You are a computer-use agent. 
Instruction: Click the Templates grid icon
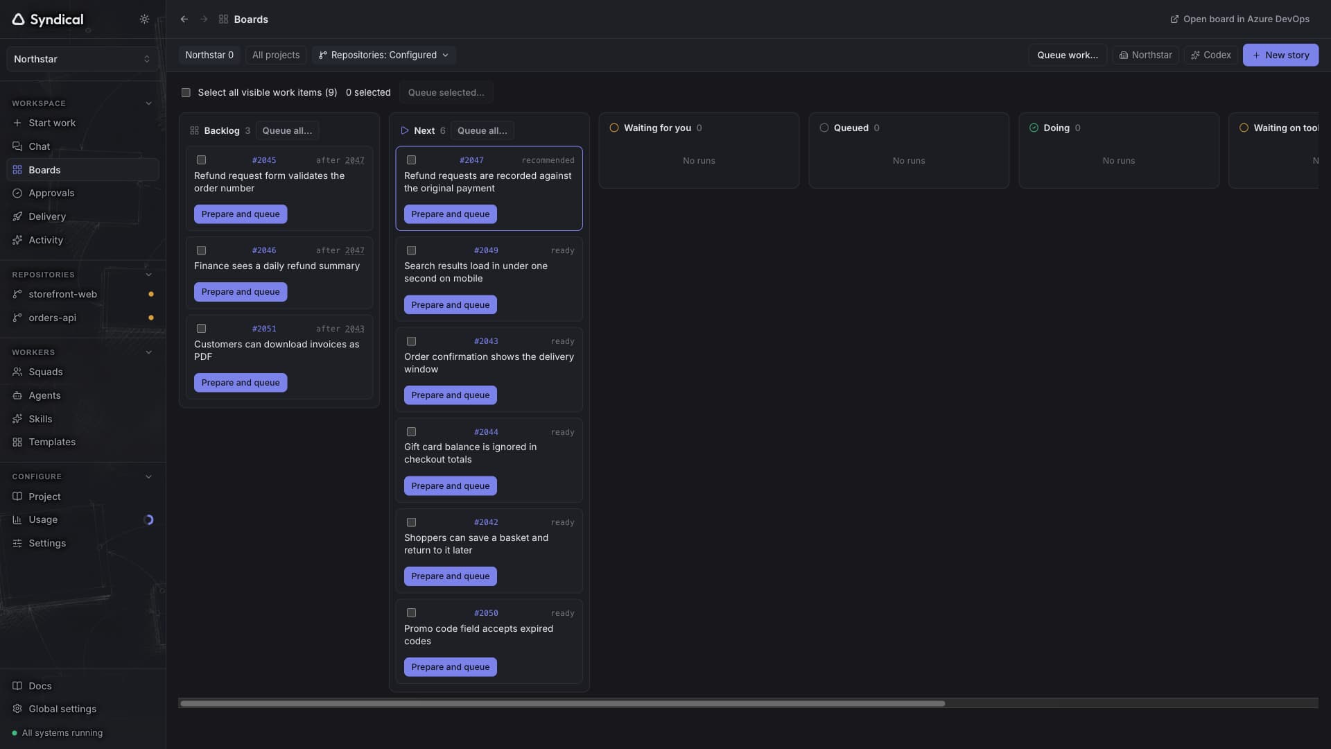click(x=17, y=442)
